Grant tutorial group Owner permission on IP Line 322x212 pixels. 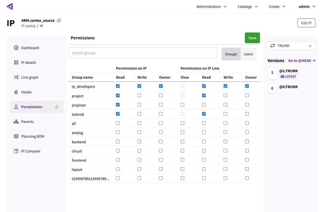(x=247, y=114)
